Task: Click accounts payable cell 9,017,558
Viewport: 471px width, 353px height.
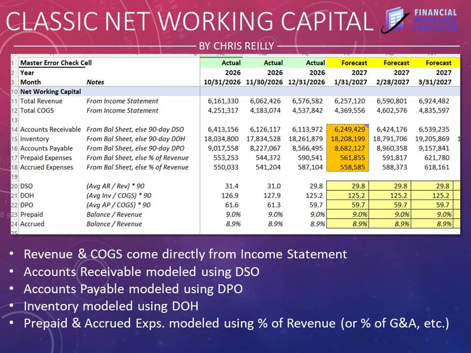Action: point(223,148)
